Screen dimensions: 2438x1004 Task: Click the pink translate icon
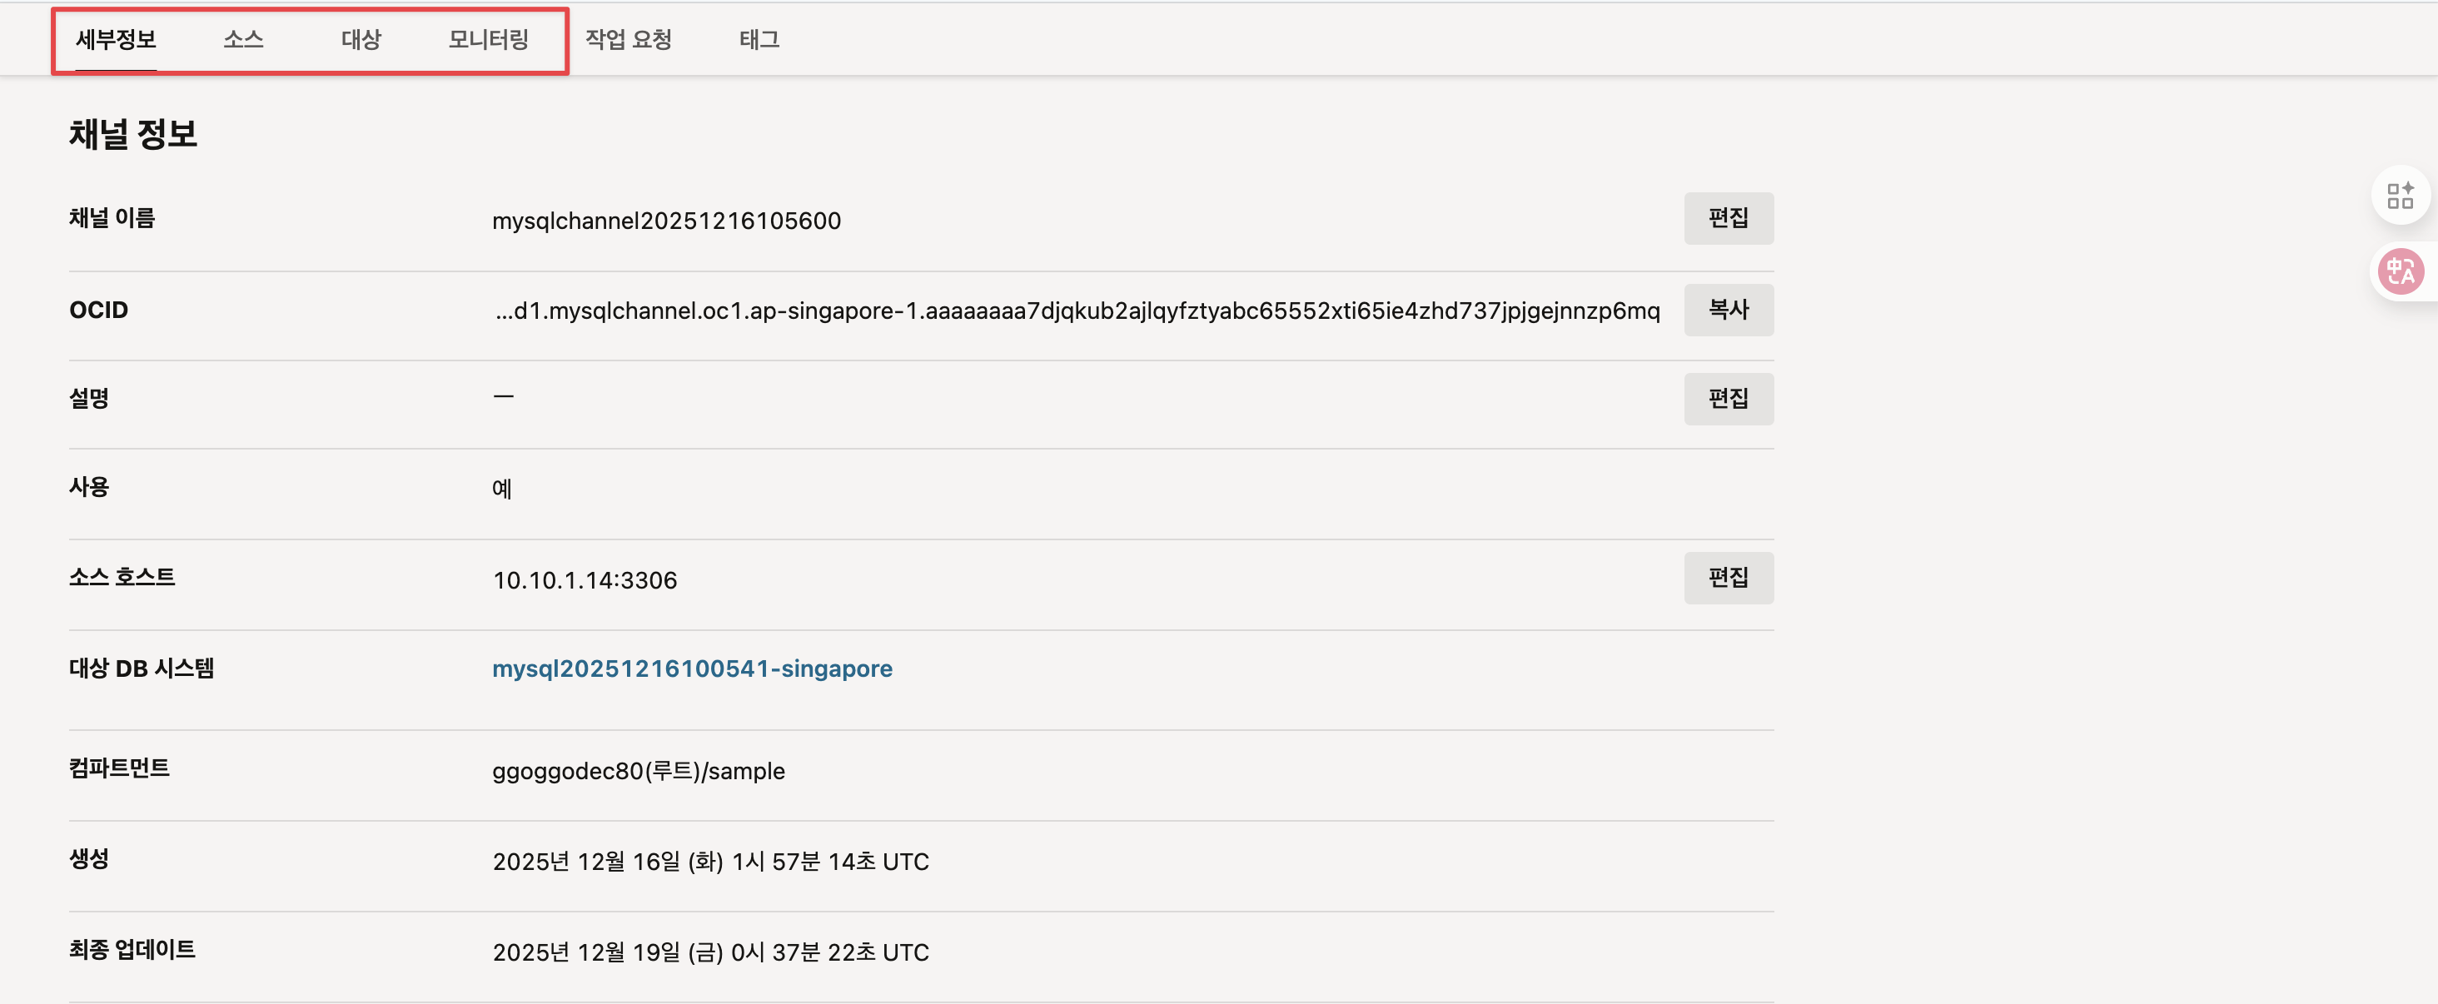tap(2401, 271)
